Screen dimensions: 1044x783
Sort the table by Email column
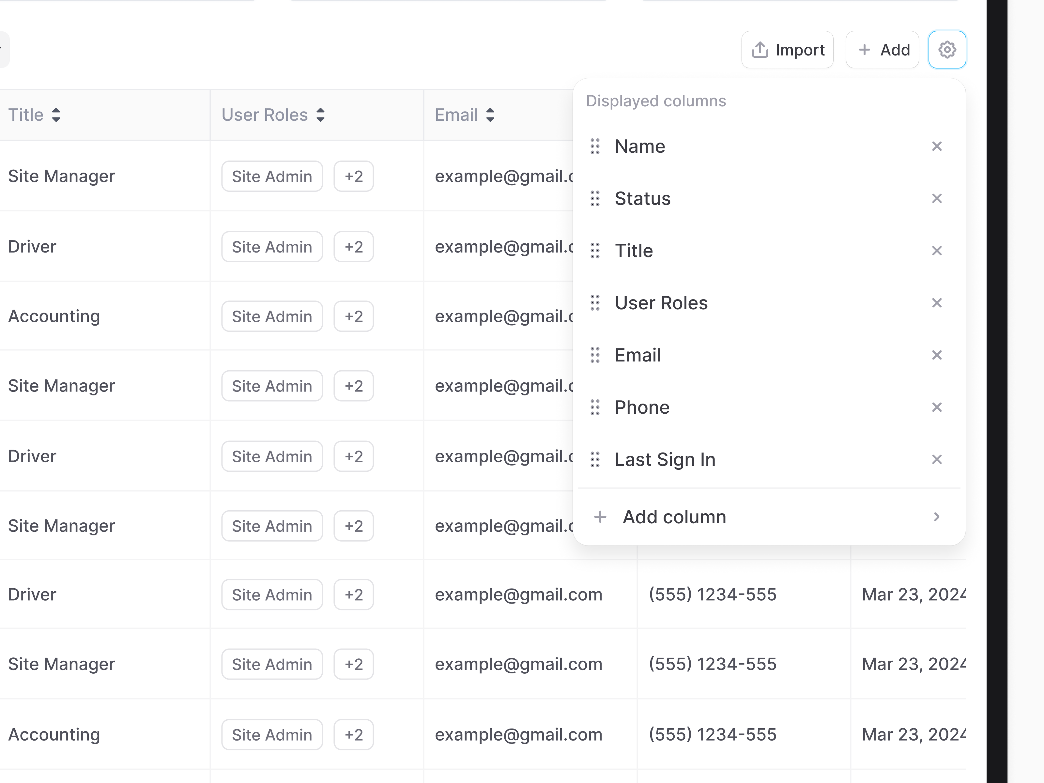pyautogui.click(x=490, y=115)
